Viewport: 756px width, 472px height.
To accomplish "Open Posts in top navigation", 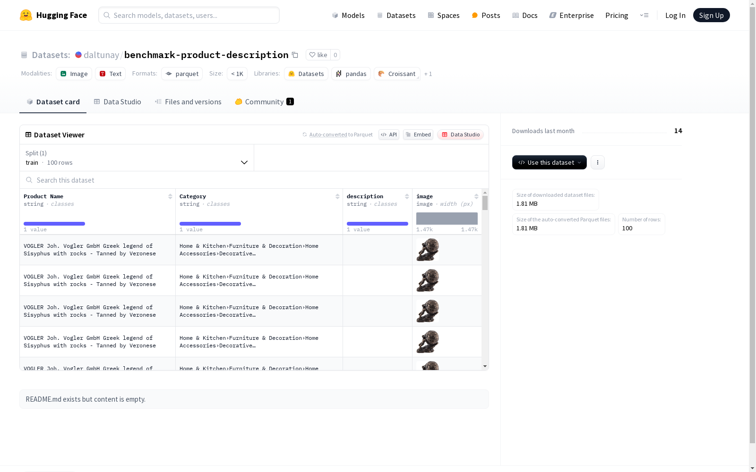I will pos(486,15).
